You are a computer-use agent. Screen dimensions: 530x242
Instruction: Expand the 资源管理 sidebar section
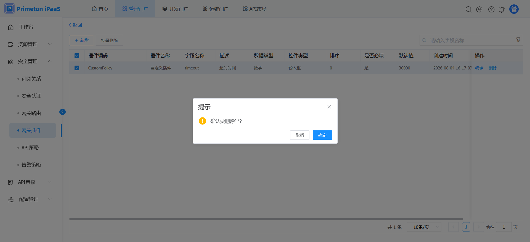[30, 44]
